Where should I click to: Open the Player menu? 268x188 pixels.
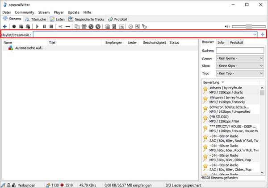(x=59, y=12)
